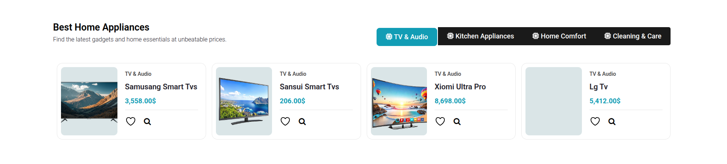This screenshot has width=727, height=164.
Task: Show Cleaning & Care products
Action: tap(633, 36)
